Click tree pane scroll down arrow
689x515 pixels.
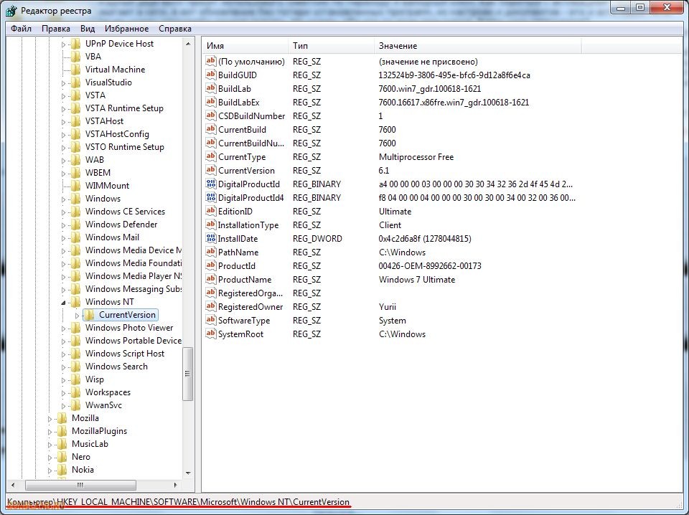(188, 473)
